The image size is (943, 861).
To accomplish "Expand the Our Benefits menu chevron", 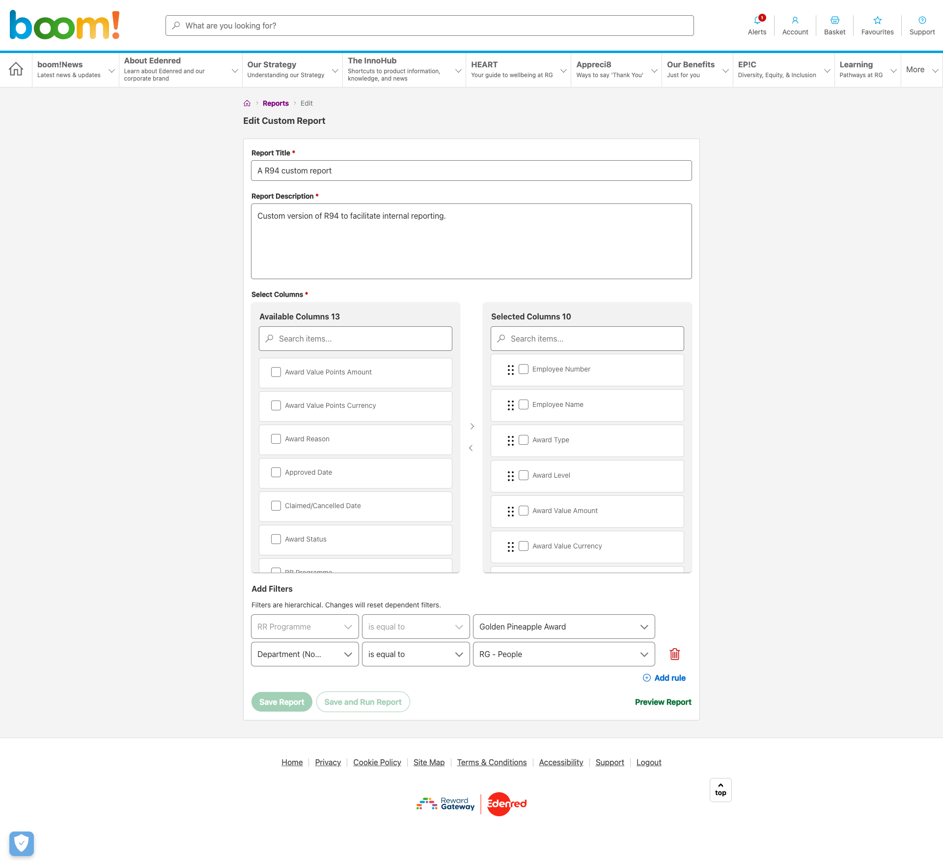I will click(725, 71).
